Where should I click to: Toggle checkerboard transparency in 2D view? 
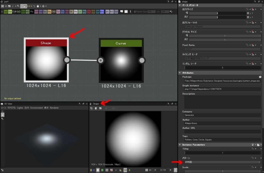click(98, 170)
